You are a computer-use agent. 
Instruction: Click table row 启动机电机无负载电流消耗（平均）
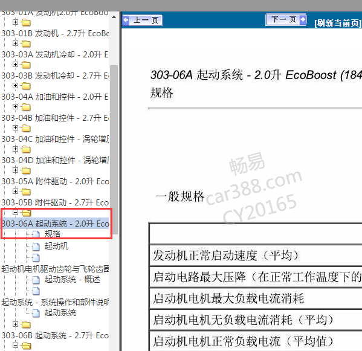(256, 320)
